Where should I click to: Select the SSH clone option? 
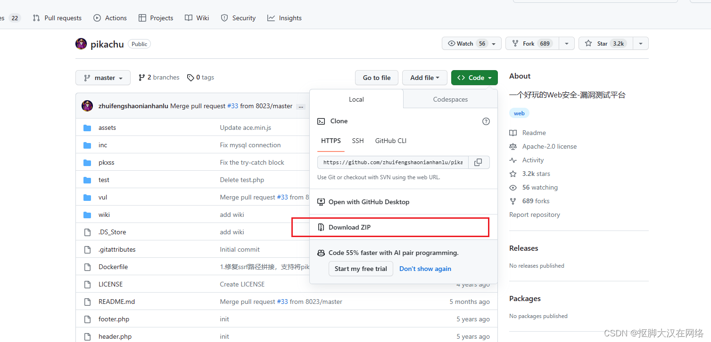(358, 141)
